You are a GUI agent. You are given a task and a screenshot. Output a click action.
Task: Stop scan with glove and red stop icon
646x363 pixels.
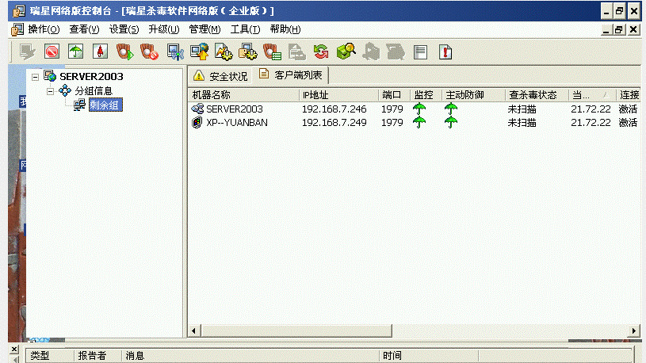click(149, 52)
